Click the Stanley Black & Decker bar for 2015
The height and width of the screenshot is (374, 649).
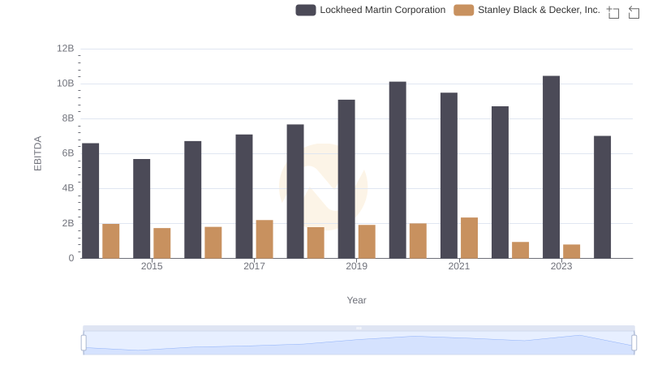point(161,243)
